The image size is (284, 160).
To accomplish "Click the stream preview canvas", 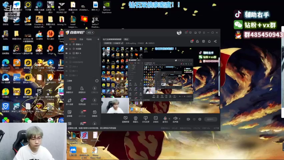I will (x=160, y=80).
